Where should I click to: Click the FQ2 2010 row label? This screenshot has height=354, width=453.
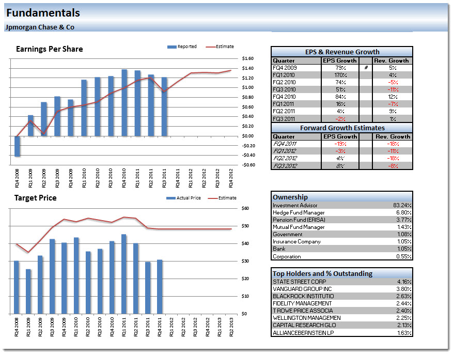[284, 82]
